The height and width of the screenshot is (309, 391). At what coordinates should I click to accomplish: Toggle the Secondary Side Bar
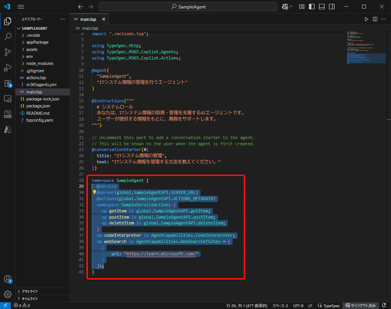332,7
